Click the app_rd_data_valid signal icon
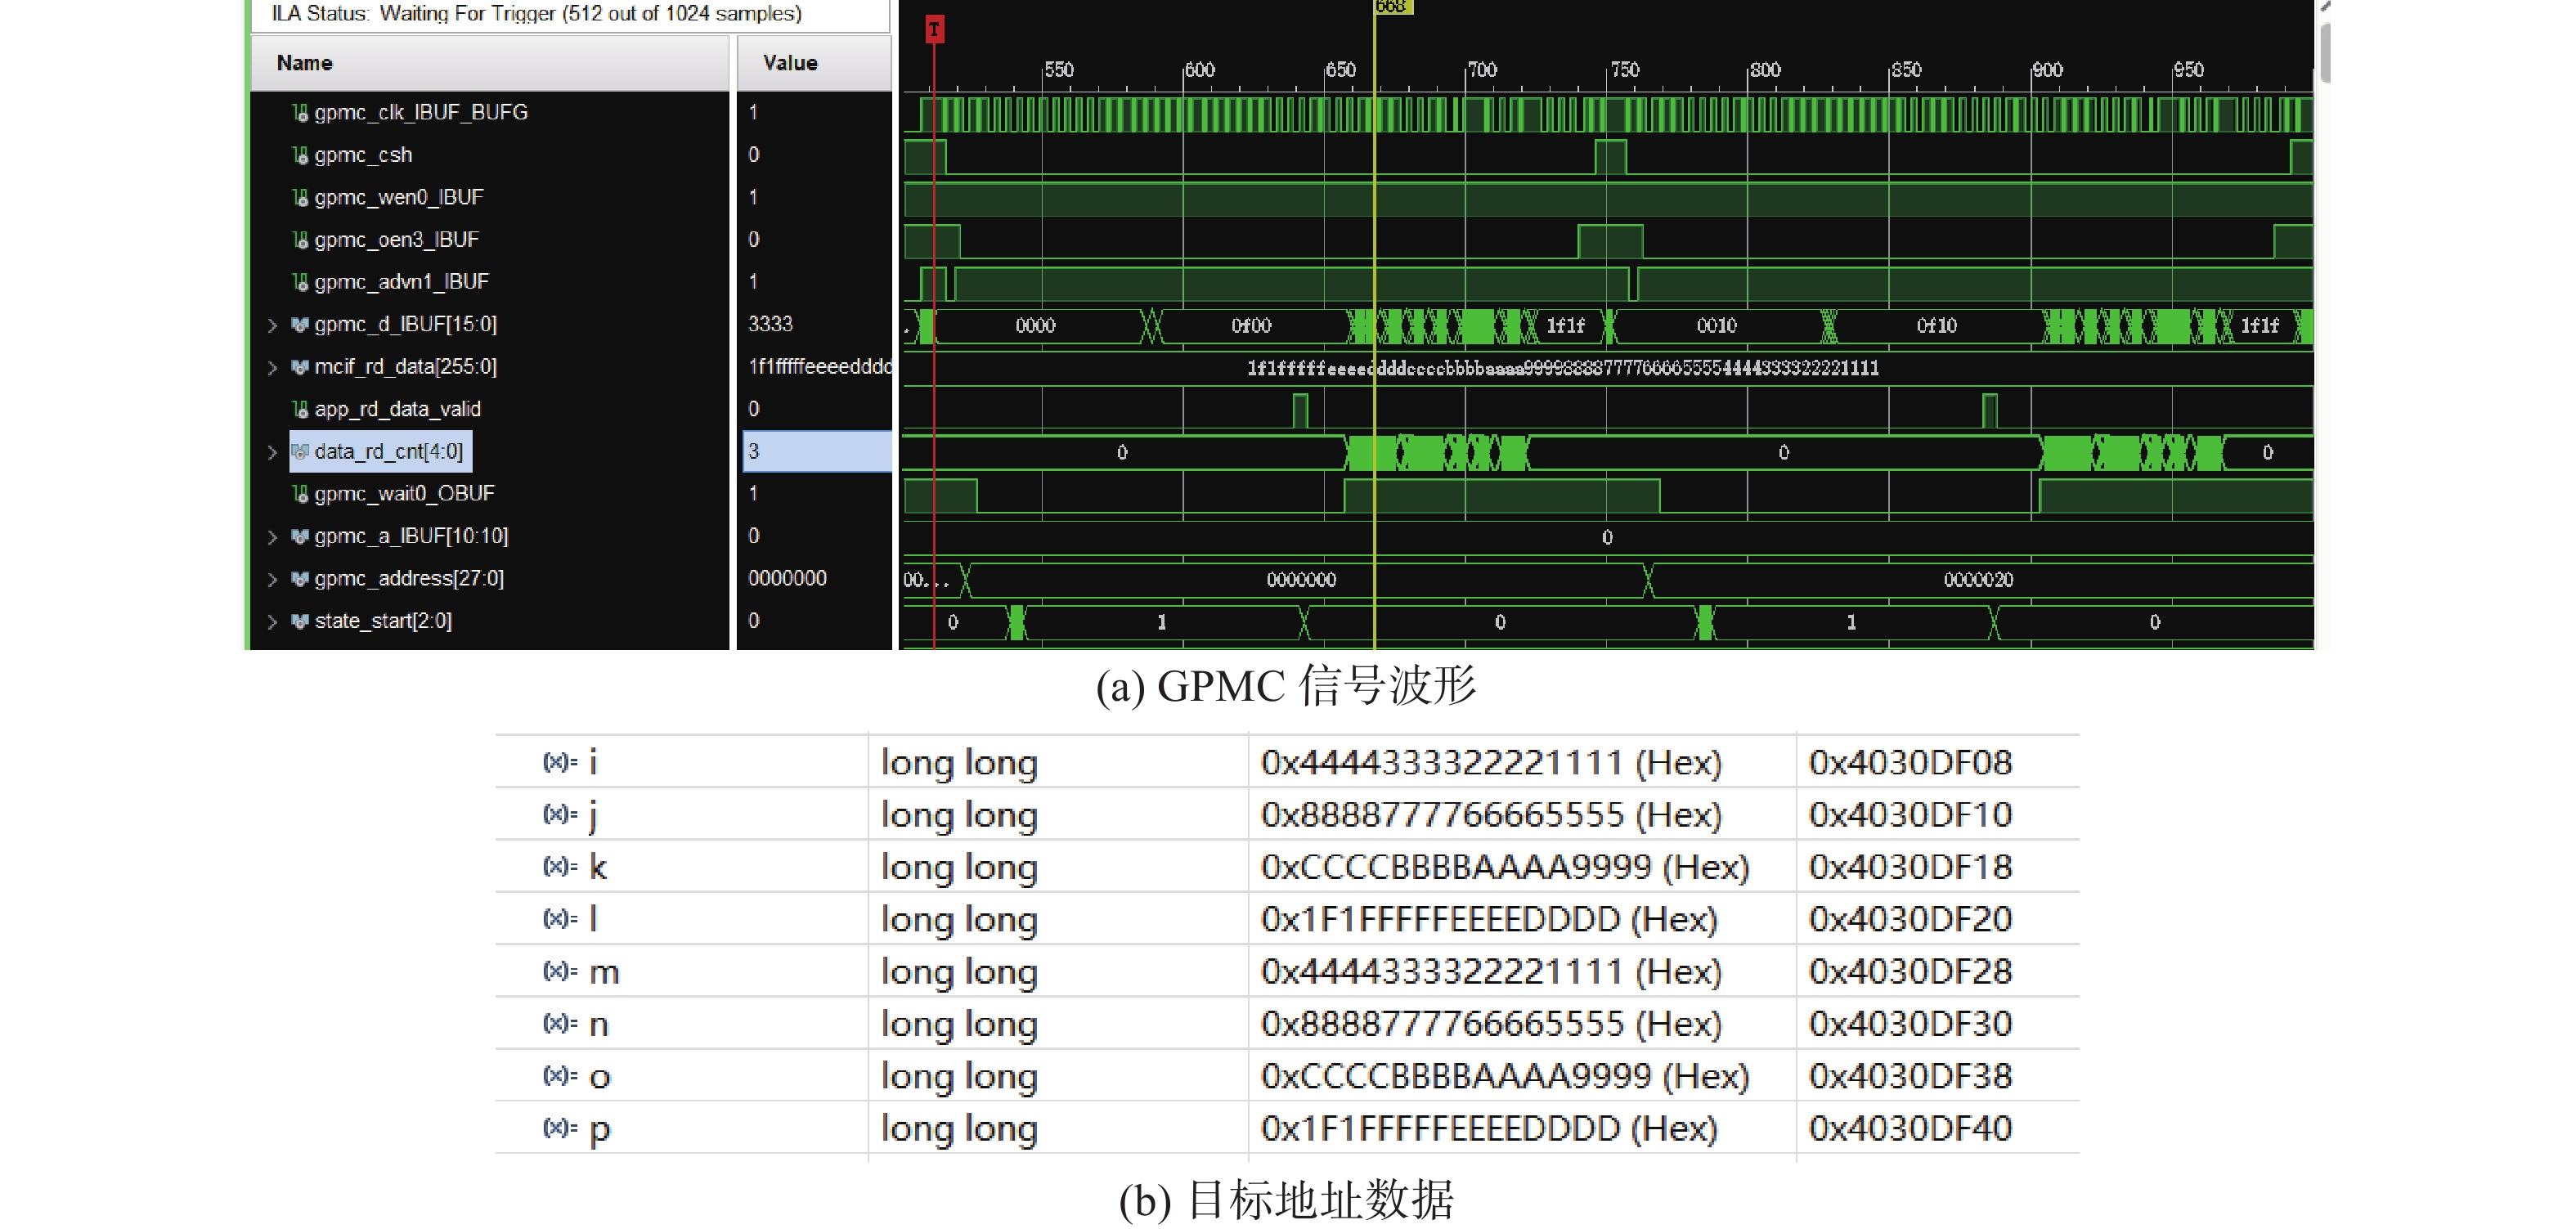The width and height of the screenshot is (2576, 1229). [x=300, y=409]
